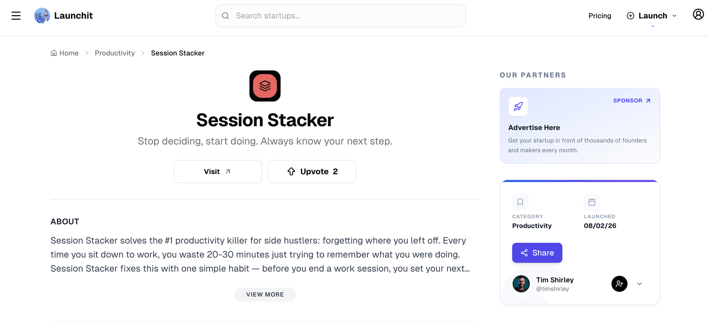Focus the Search startups field
Screen dimensions: 708x323
(340, 16)
